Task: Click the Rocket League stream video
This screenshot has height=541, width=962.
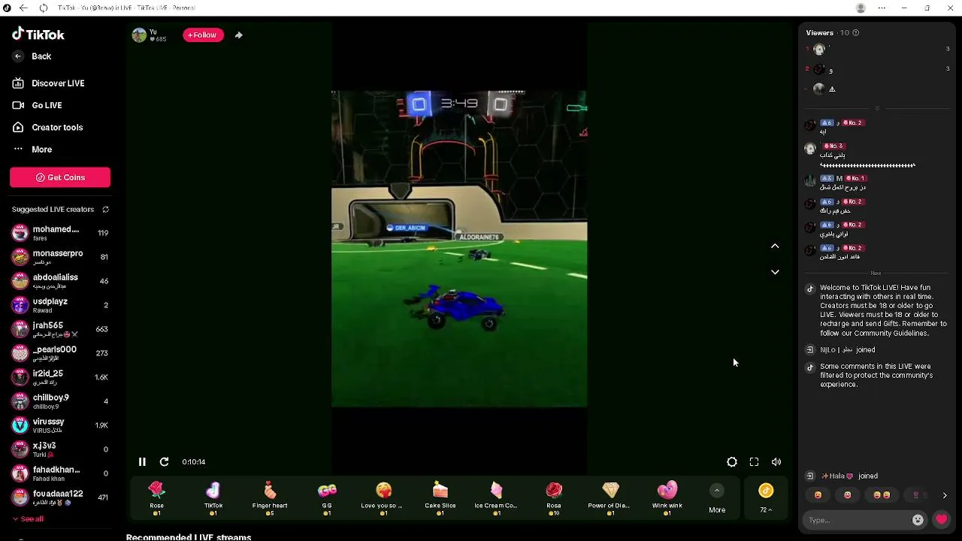Action: (x=459, y=249)
